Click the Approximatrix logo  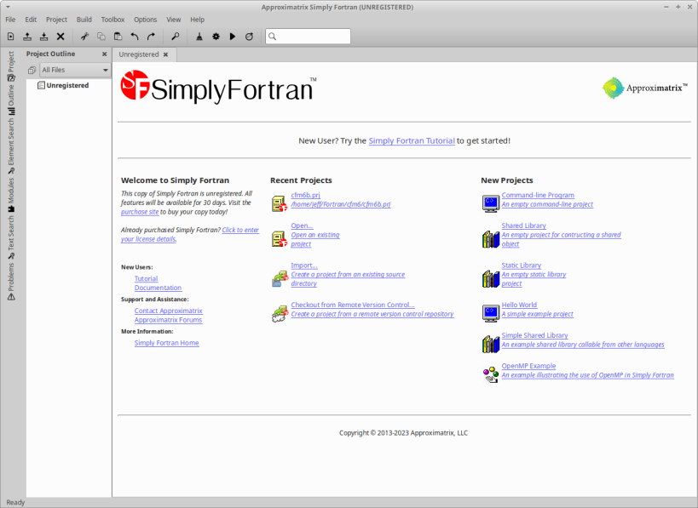[x=644, y=88]
